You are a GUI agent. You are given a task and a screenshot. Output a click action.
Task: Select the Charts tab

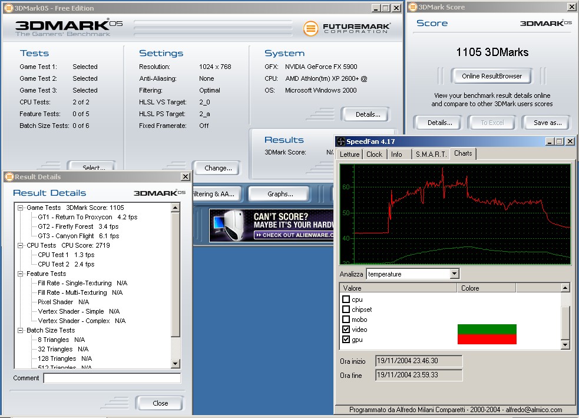[463, 153]
